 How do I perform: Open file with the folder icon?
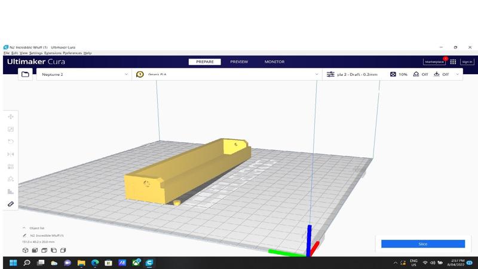[25, 74]
